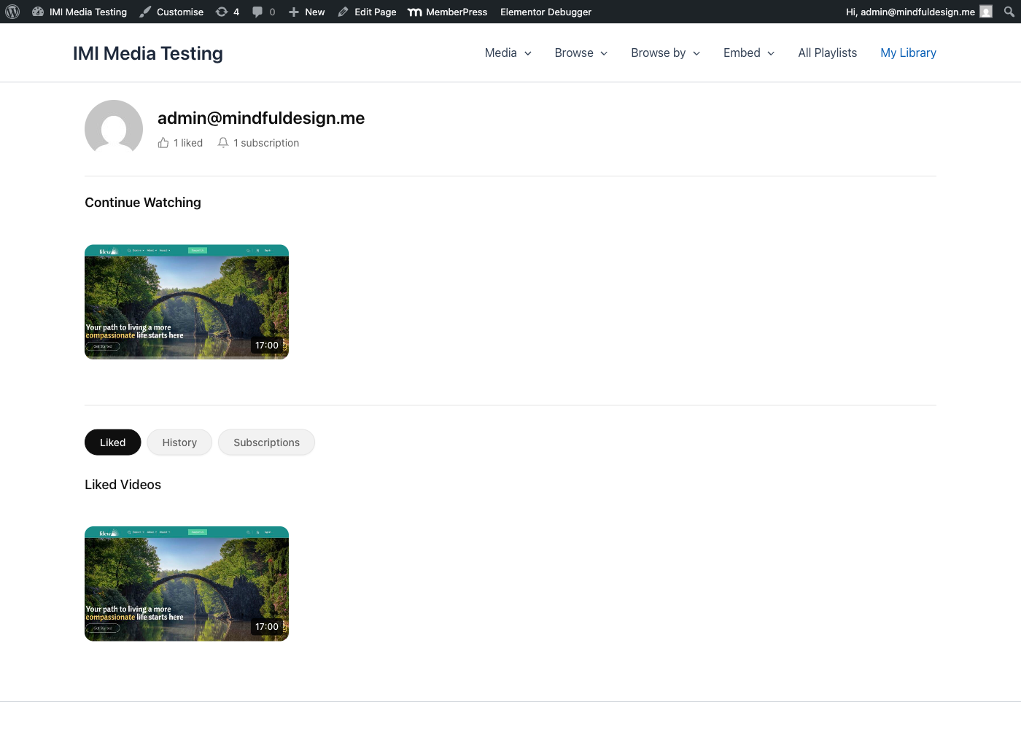Expand the Browse by dropdown
Viewport: 1021px width, 729px height.
[665, 53]
